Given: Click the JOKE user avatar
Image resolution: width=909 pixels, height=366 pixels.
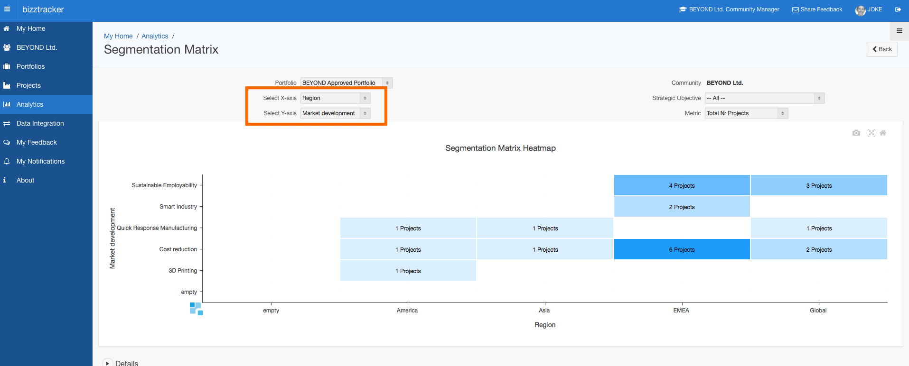Looking at the screenshot, I should pyautogui.click(x=860, y=10).
